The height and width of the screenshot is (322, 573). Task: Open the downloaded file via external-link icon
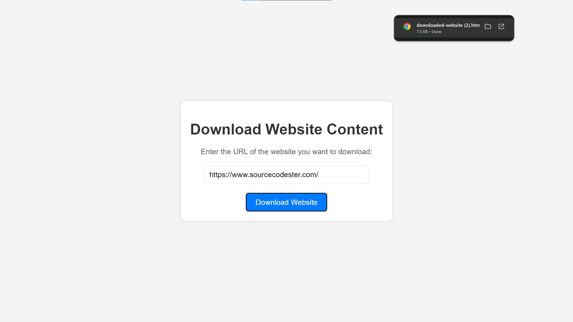pos(501,27)
